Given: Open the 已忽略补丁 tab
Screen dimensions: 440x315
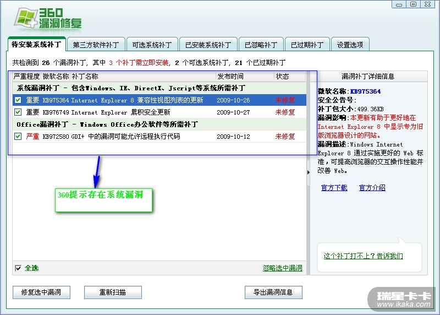Looking at the screenshot, I should tap(261, 45).
